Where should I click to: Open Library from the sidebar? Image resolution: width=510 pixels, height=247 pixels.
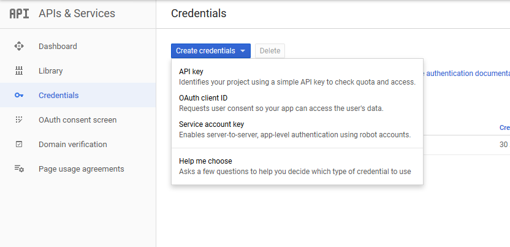click(50, 70)
